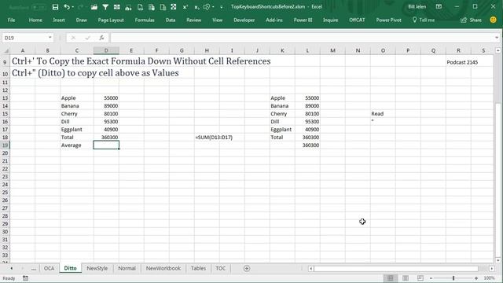Click the Save icon in quick access toolbar
This screenshot has width=503, height=283.
[x=55, y=7]
